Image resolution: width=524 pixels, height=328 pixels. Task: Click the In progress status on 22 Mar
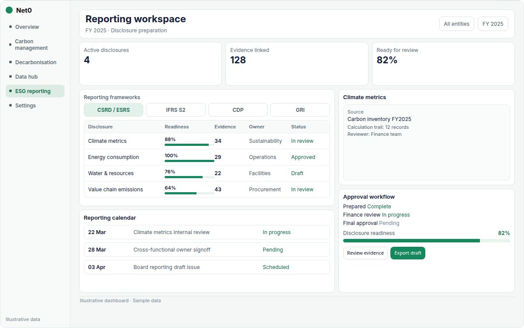276,232
